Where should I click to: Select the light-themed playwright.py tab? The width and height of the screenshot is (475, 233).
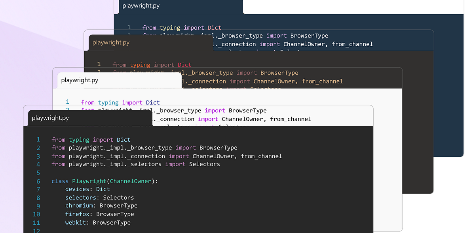point(79,80)
